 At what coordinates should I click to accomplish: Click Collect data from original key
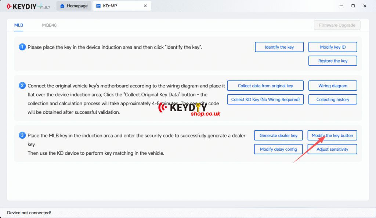(265, 86)
